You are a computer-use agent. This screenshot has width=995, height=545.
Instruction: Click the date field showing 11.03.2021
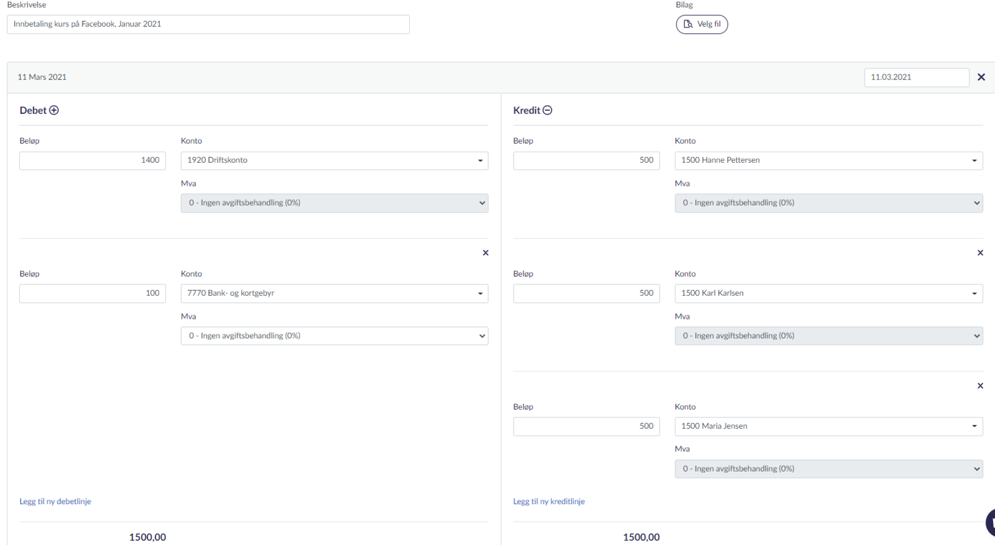point(916,78)
